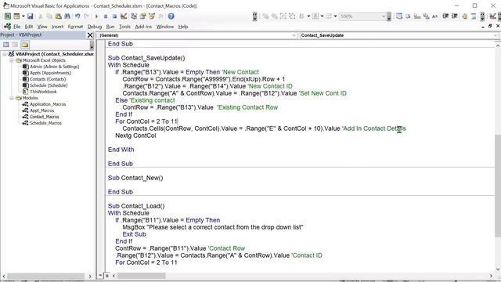The width and height of the screenshot is (501, 282).
Task: Click the 'Sub Contact_Load()' line
Action: coord(136,206)
